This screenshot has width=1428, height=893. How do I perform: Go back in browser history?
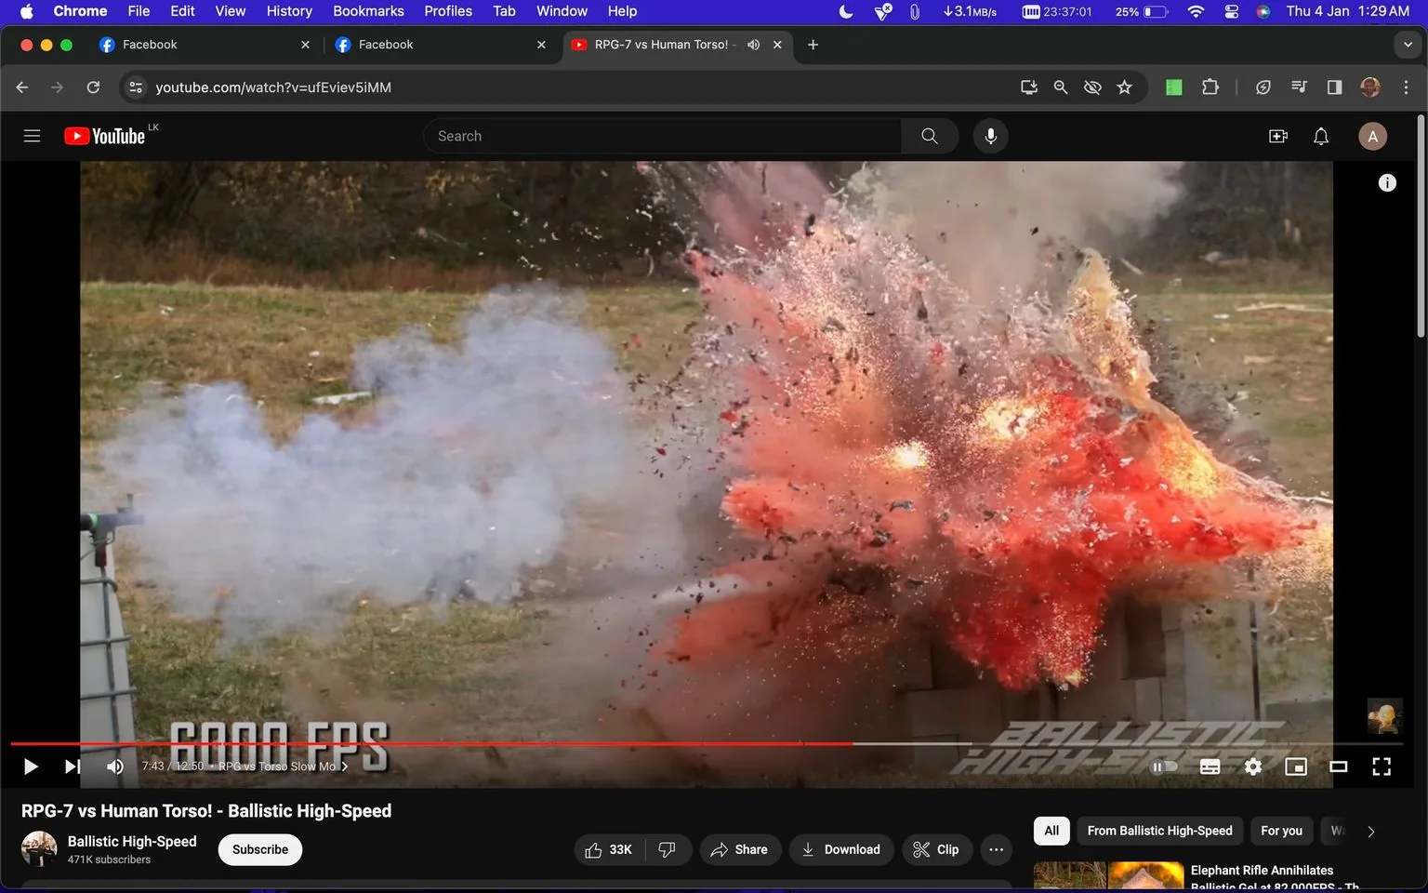(x=22, y=87)
